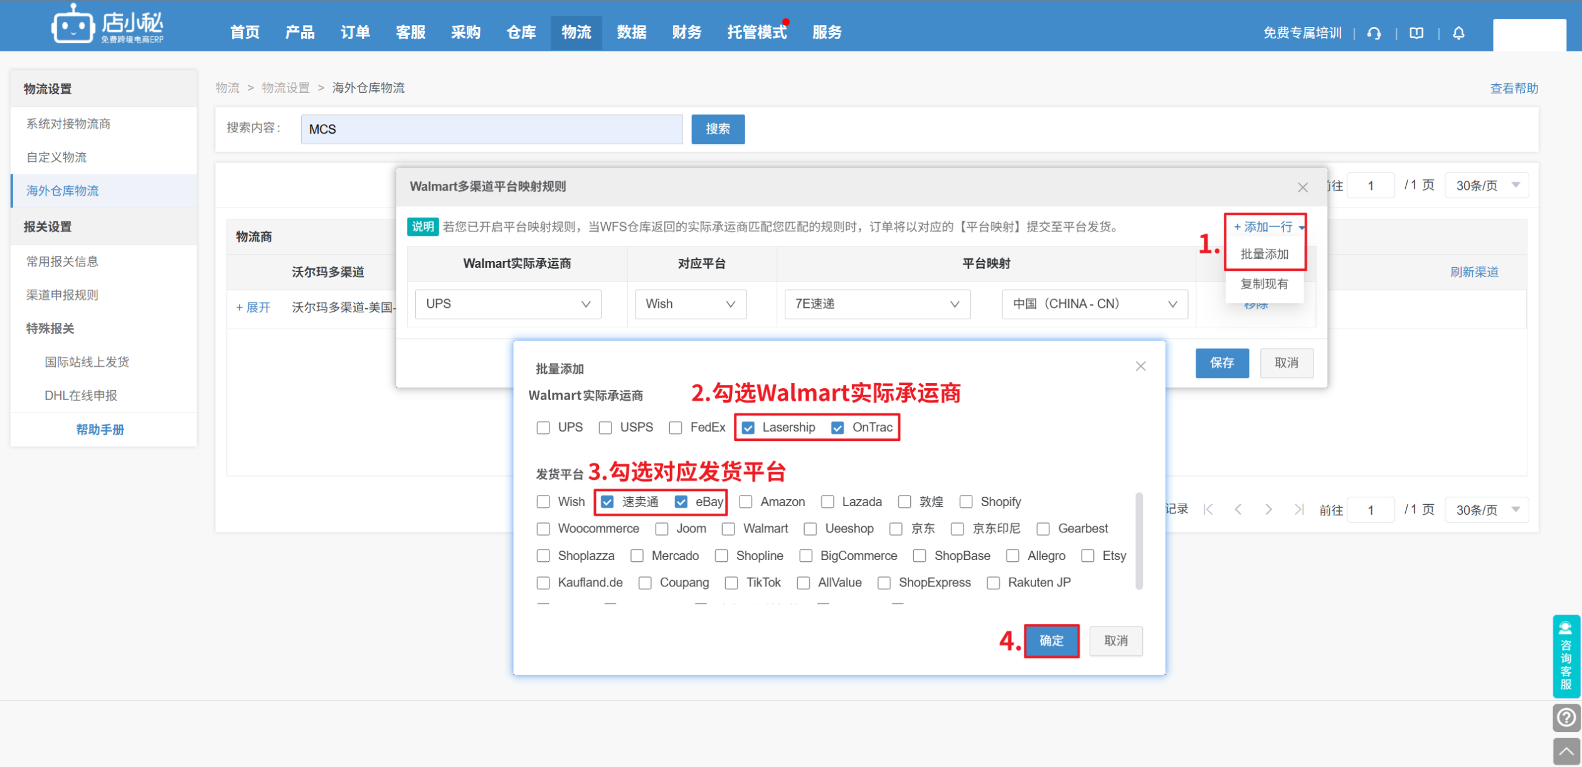Check the USPS carrier checkbox
Image resolution: width=1582 pixels, height=767 pixels.
[605, 428]
